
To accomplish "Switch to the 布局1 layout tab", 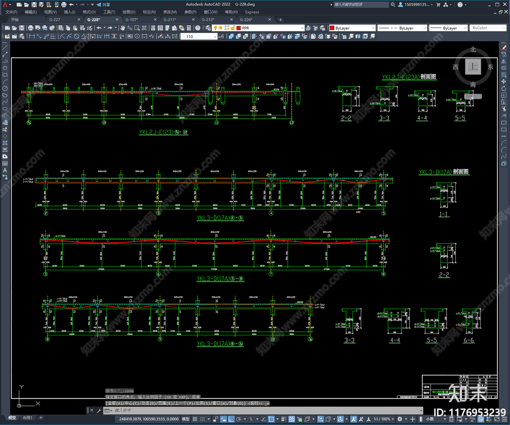I will [x=27, y=418].
